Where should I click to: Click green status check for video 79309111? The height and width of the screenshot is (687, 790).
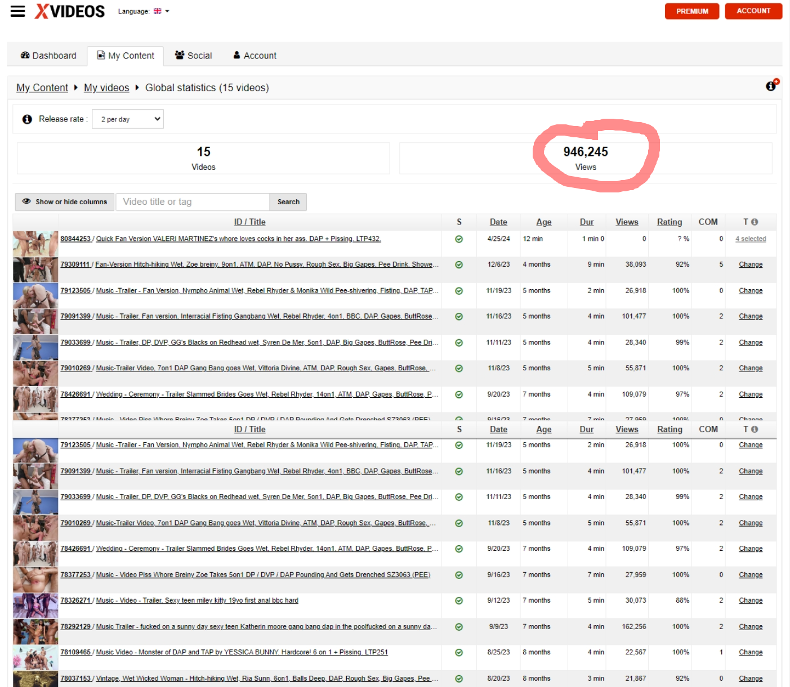[x=459, y=265]
